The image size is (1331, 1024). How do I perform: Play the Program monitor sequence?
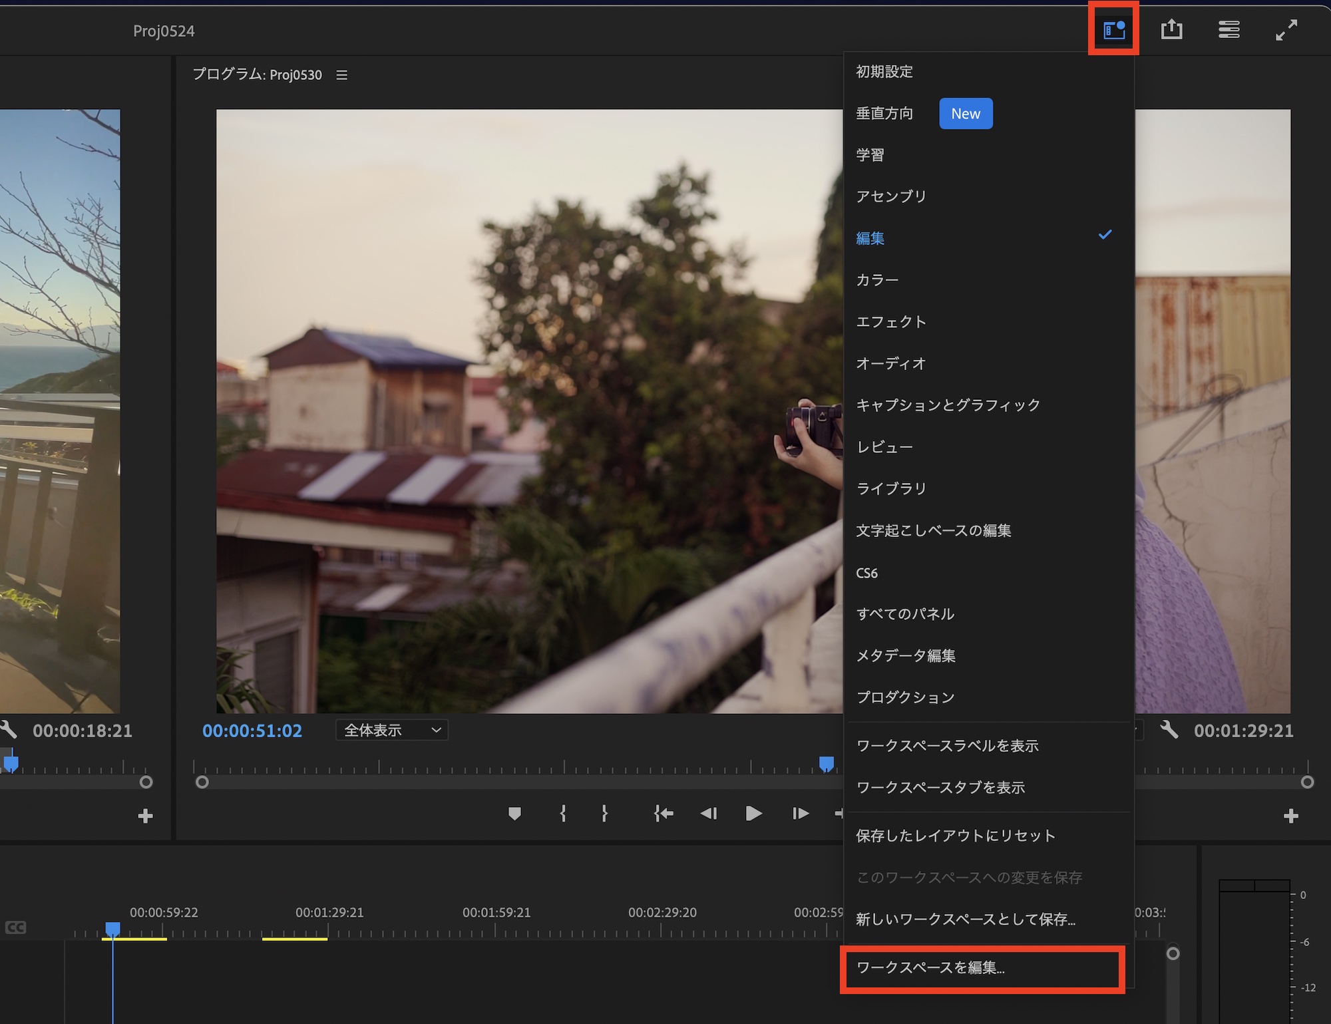click(x=753, y=813)
